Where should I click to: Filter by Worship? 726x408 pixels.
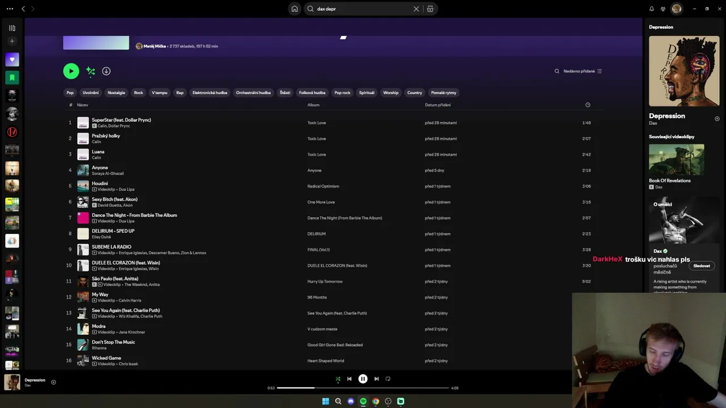click(391, 93)
